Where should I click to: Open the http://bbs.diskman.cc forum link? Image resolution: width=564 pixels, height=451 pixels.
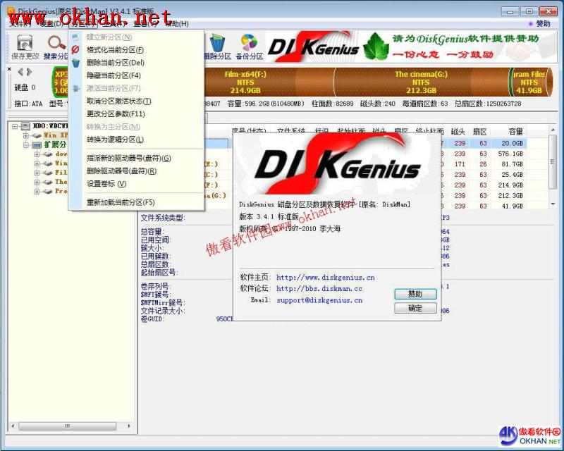(319, 289)
